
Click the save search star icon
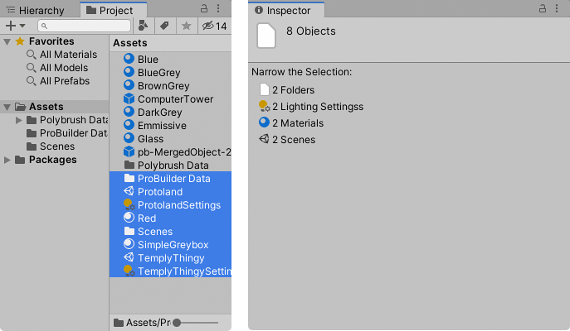pyautogui.click(x=187, y=26)
